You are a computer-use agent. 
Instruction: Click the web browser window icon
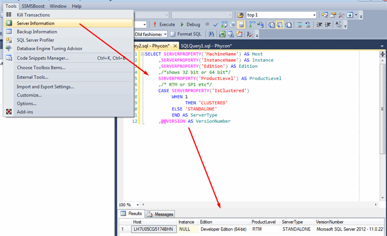350,15
